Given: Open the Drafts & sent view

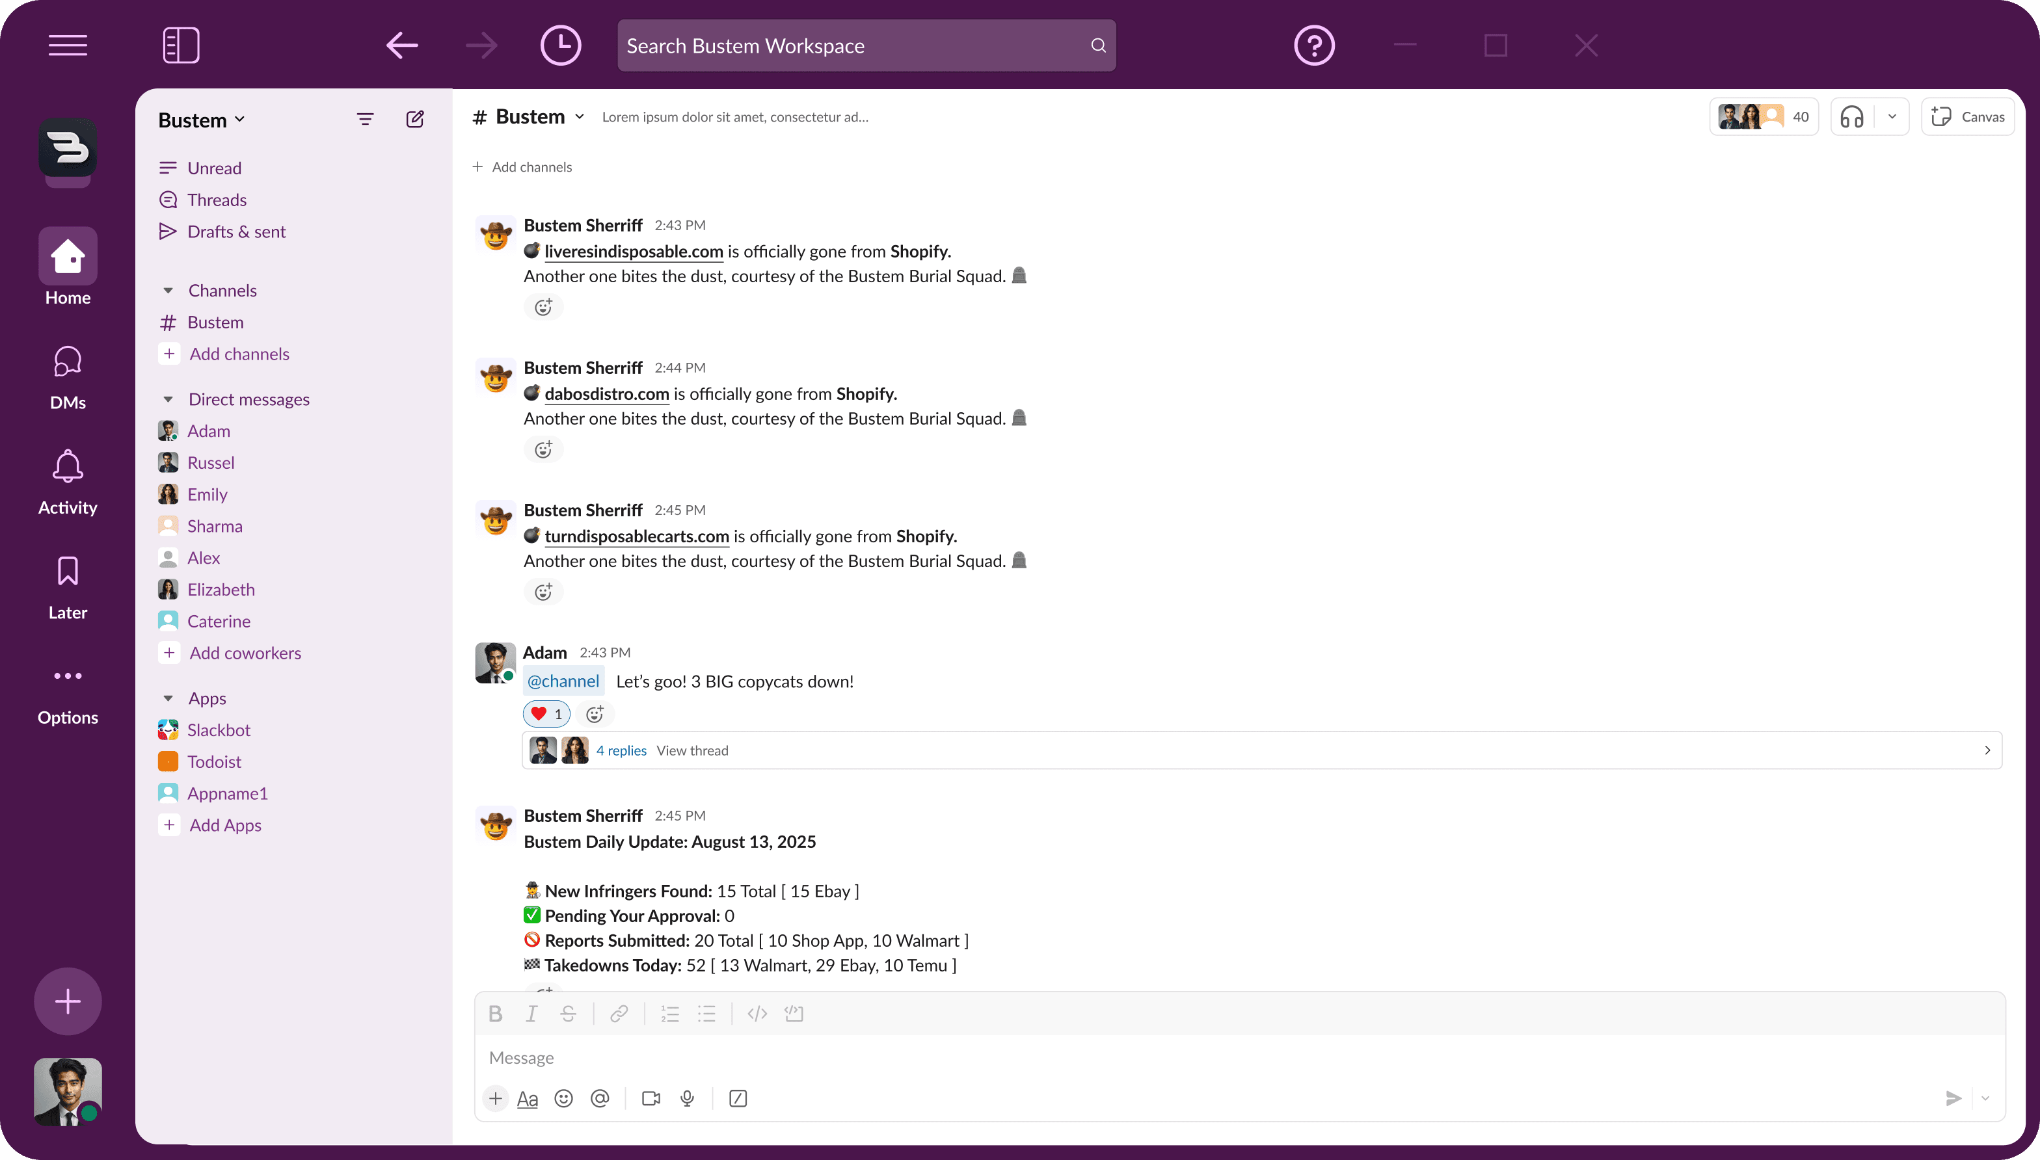Looking at the screenshot, I should pos(236,232).
